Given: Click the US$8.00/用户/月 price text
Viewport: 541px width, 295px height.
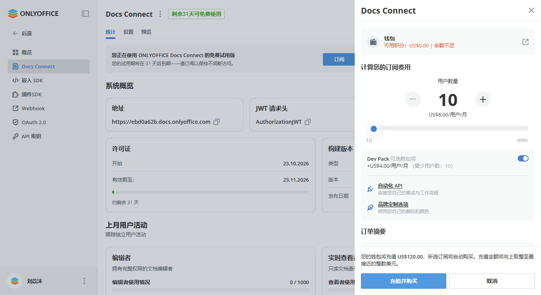Looking at the screenshot, I should [448, 115].
